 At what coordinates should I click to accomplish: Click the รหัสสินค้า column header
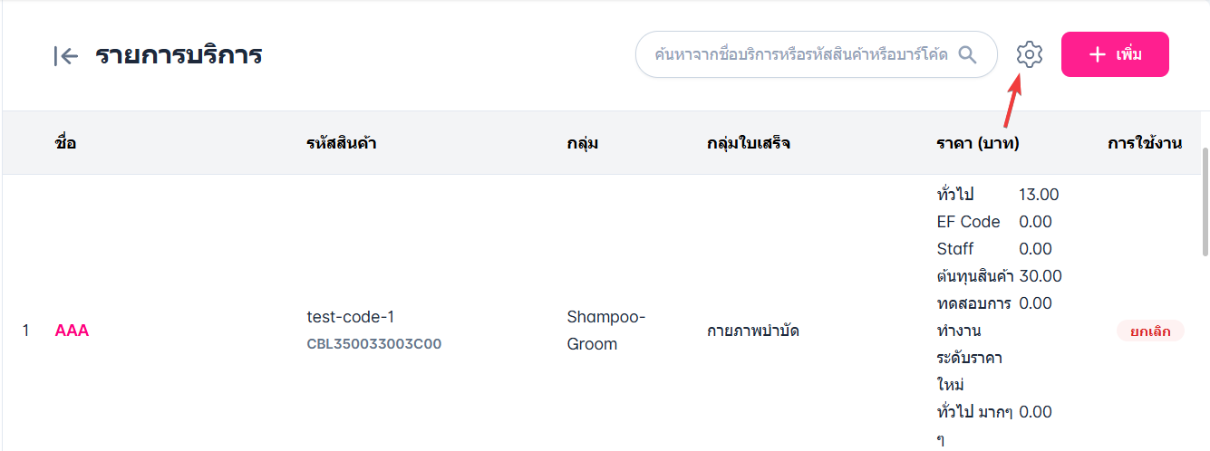(342, 143)
